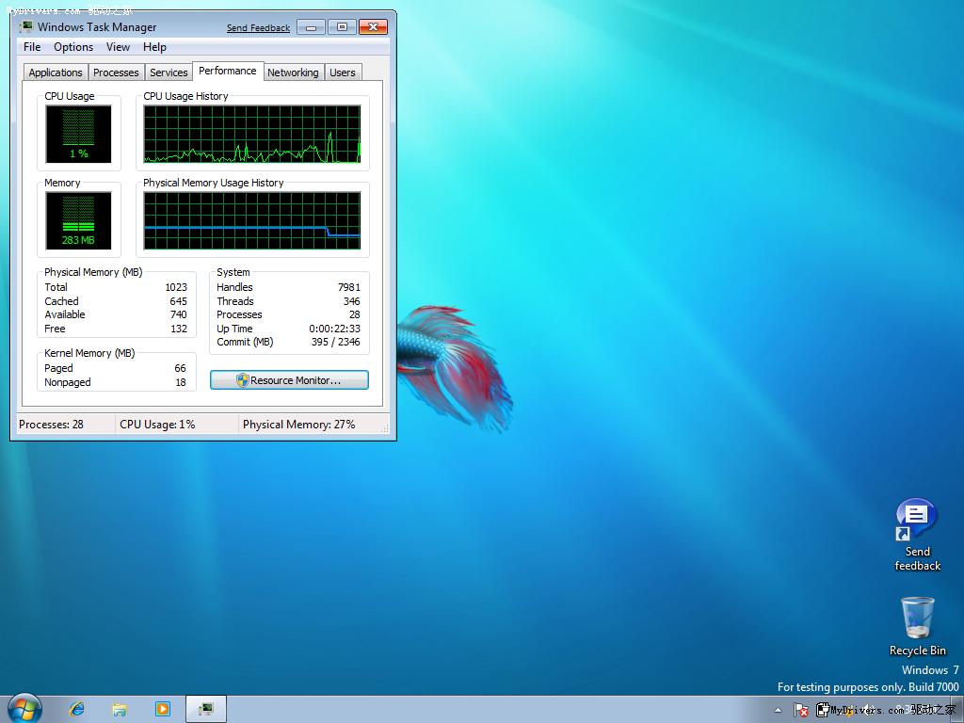Screen dimensions: 964x723
Task: Open the Options menu
Action: click(x=73, y=47)
